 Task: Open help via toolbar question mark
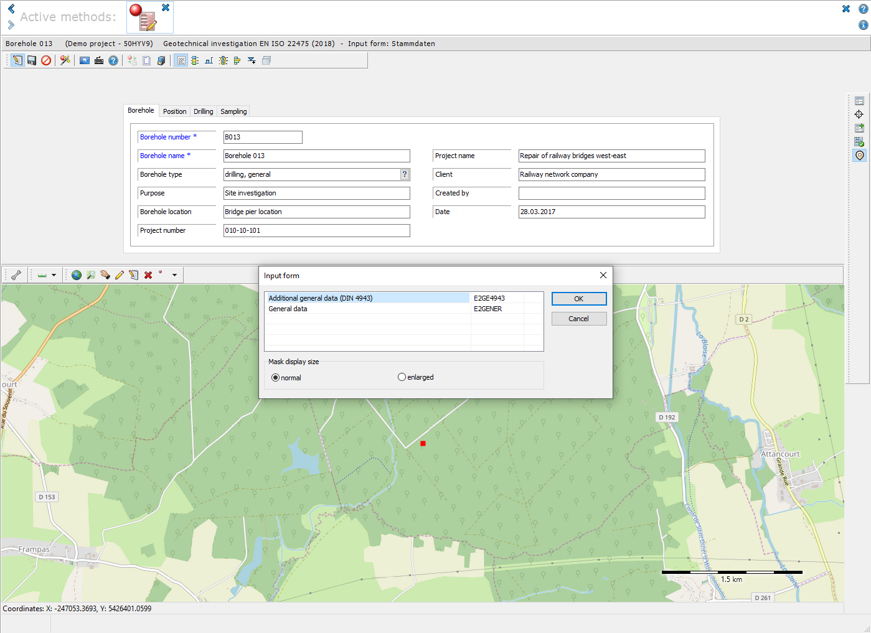click(x=113, y=60)
